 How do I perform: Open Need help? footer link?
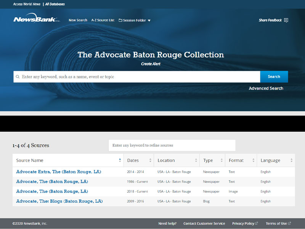(x=167, y=223)
